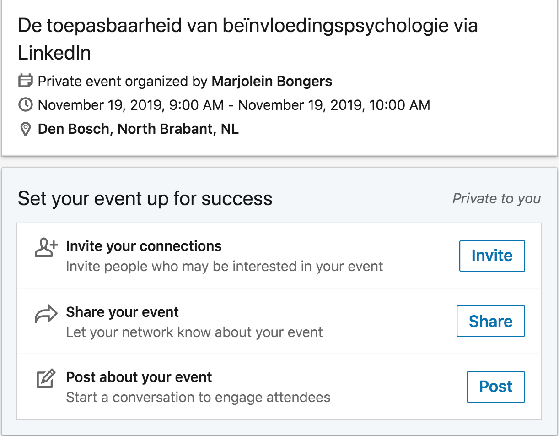Click the "Private to you" label
Screen dimensions: 559x436
point(496,199)
